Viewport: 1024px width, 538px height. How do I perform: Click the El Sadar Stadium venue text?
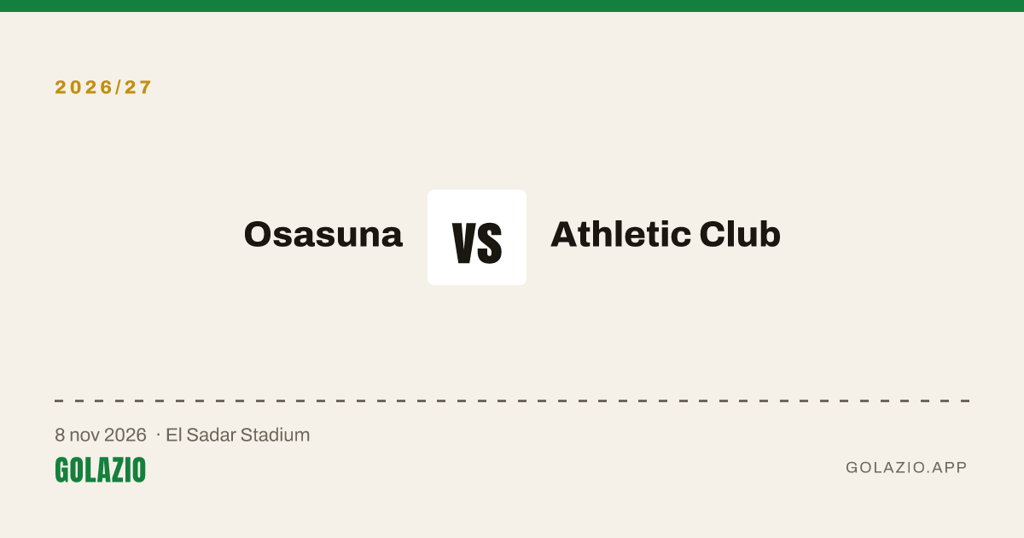237,435
